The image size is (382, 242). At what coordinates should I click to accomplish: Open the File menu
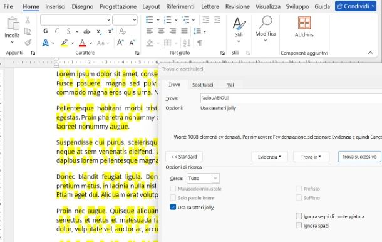click(8, 6)
